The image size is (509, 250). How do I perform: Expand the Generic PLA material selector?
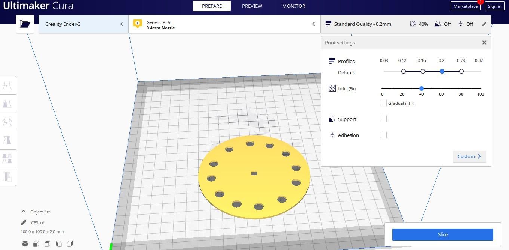(224, 24)
